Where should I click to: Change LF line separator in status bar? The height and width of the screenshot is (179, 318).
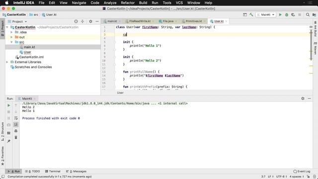pyautogui.click(x=271, y=177)
